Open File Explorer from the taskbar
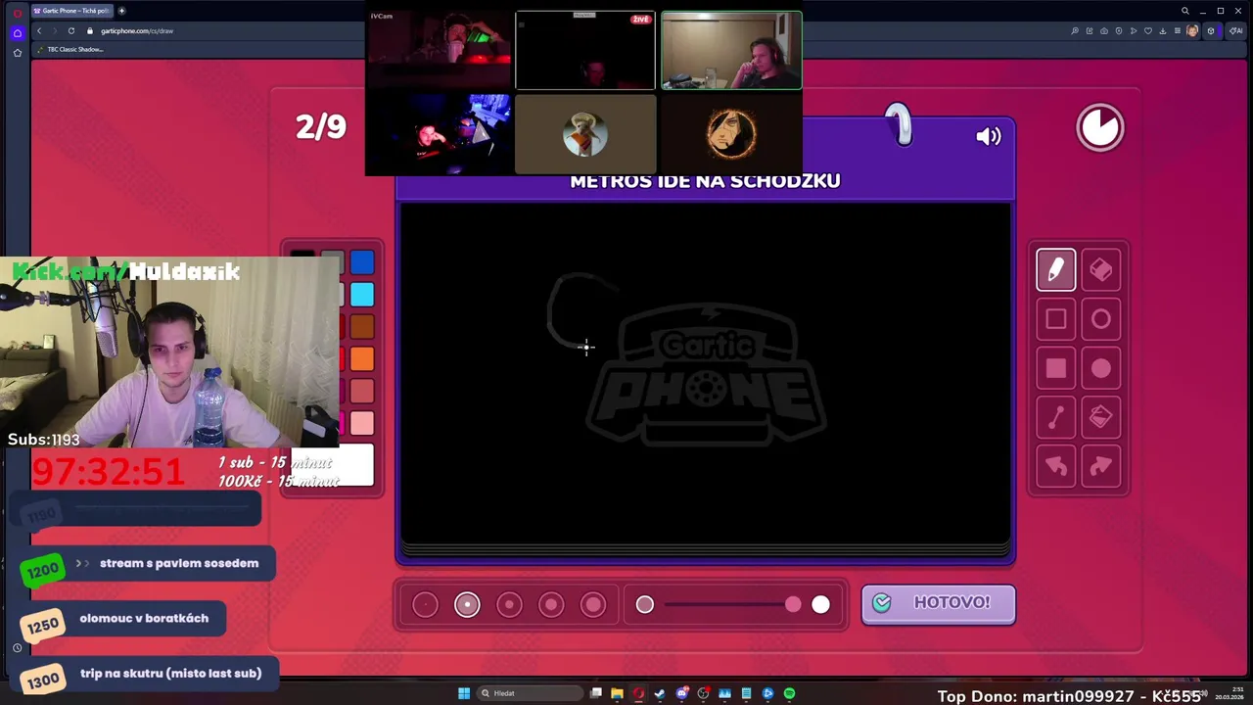This screenshot has width=1253, height=705. [x=617, y=693]
